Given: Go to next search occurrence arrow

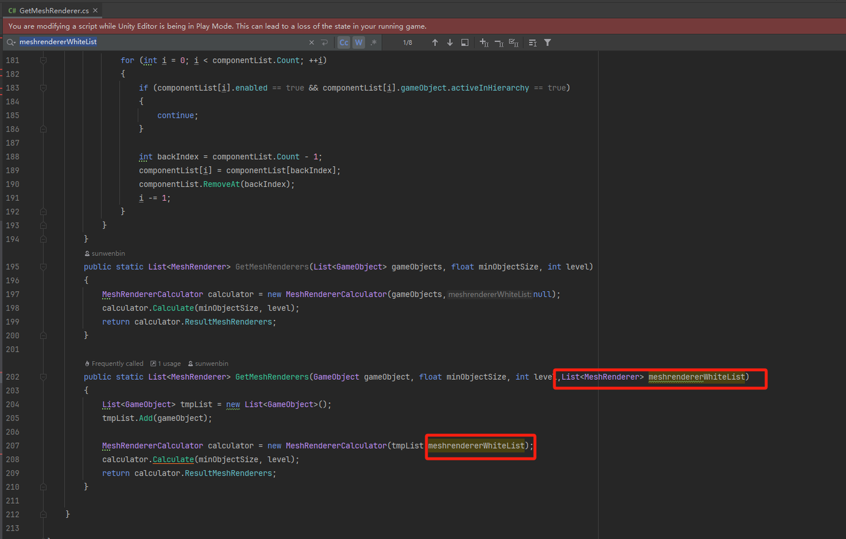Looking at the screenshot, I should click(x=450, y=42).
